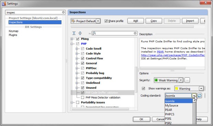Select Plugins in IDE Settings
Image resolution: width=213 pixels, height=126 pixels.
click(13, 35)
